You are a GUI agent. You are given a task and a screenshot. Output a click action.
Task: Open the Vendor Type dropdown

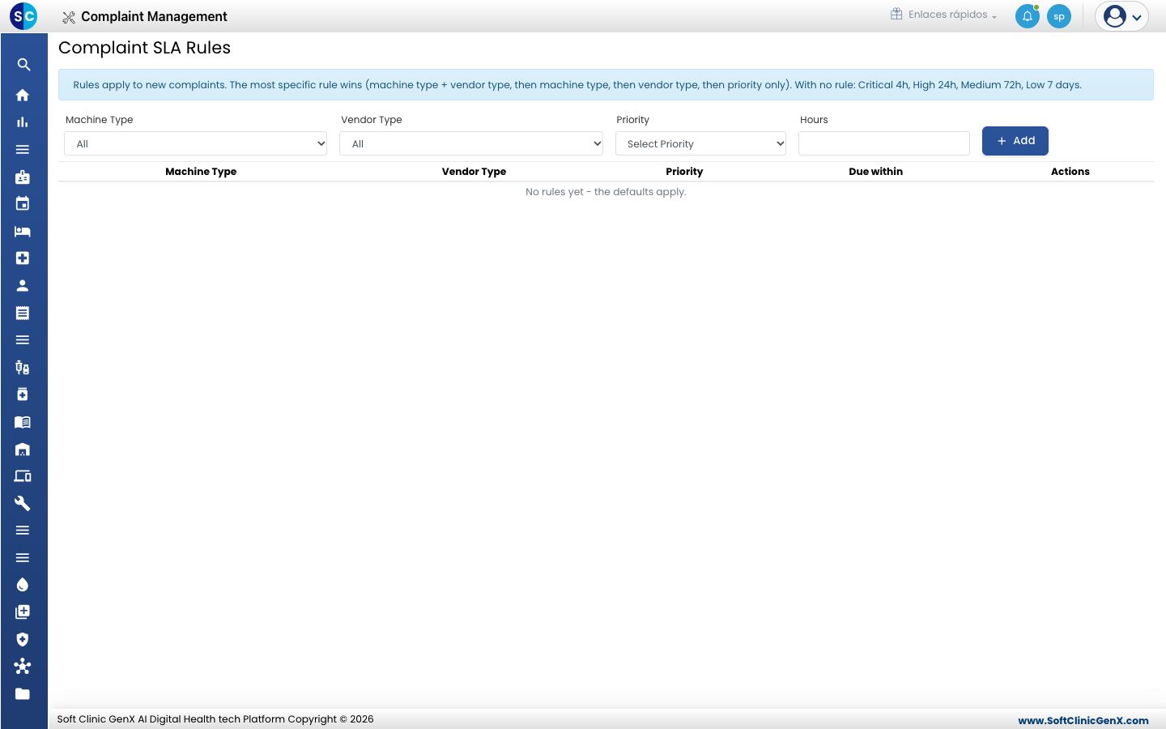pos(471,143)
